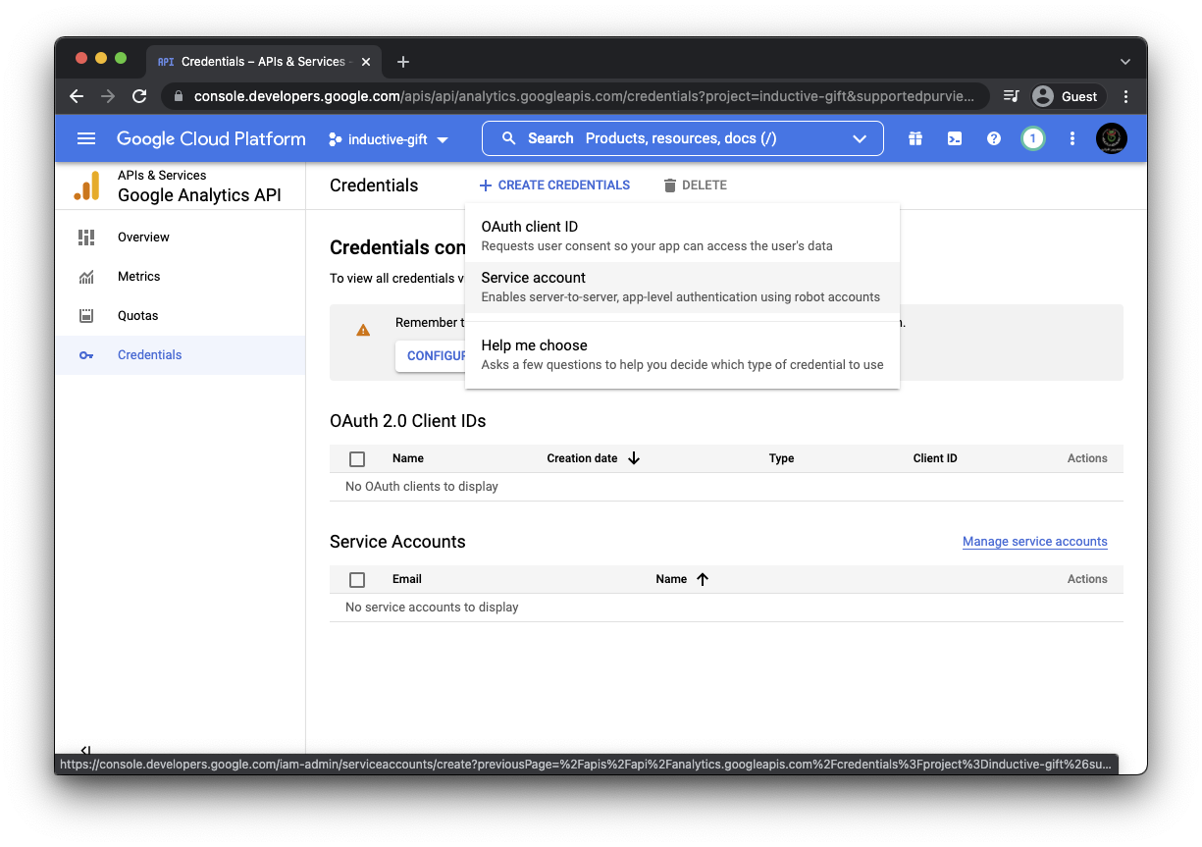Select the Credentials – APIs & Services tab
Image resolution: width=1202 pixels, height=847 pixels.
point(263,62)
